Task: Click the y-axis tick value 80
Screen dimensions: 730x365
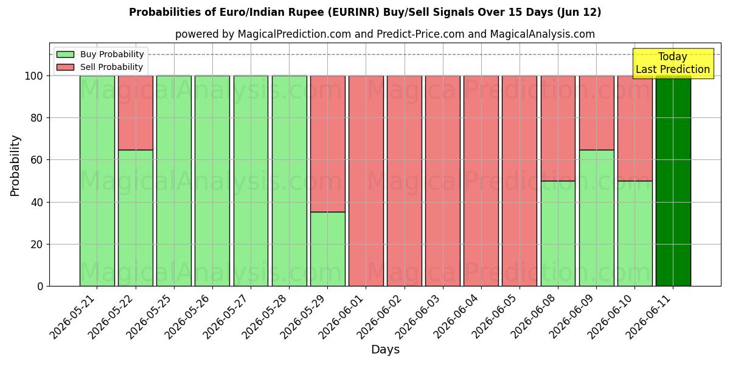Action: [38, 118]
